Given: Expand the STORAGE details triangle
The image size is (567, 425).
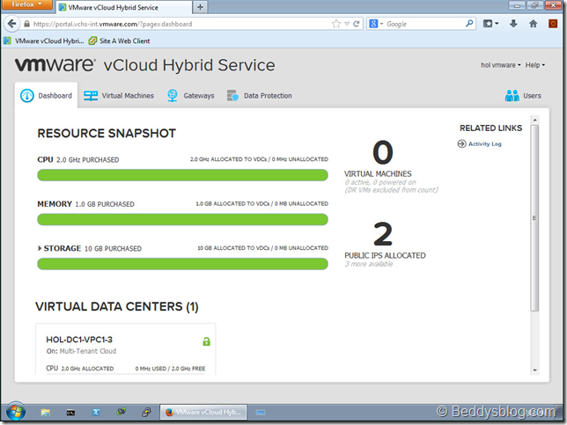Looking at the screenshot, I should tap(40, 248).
